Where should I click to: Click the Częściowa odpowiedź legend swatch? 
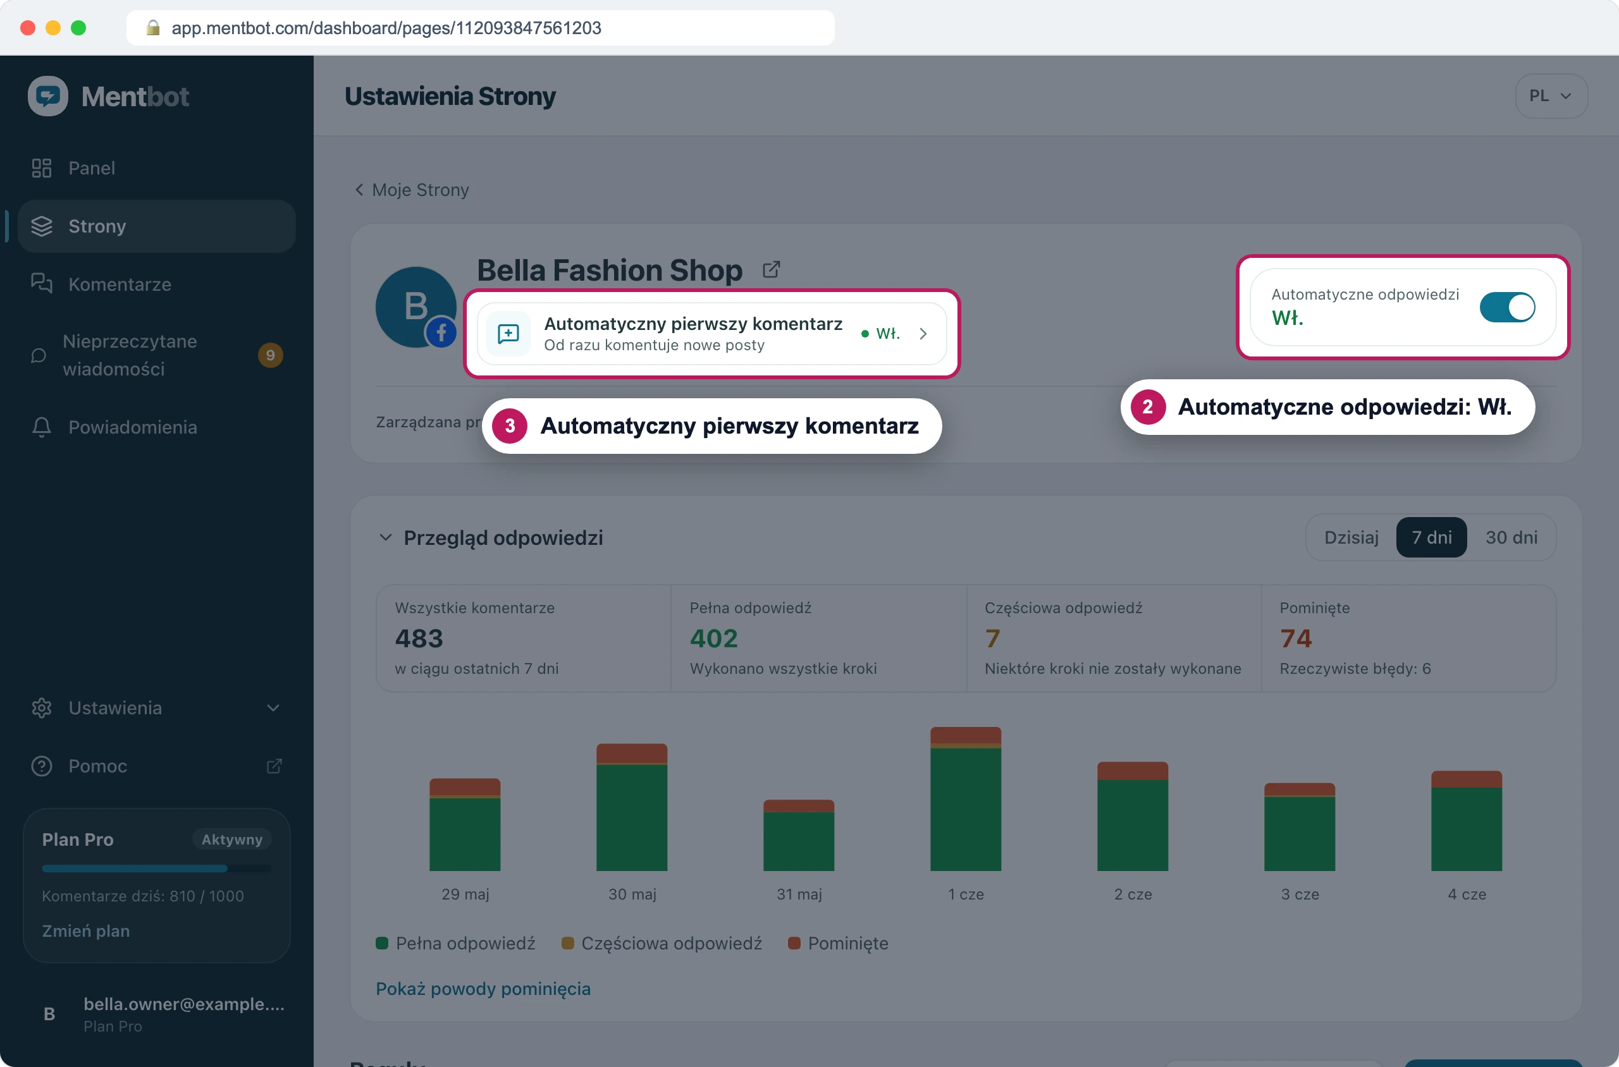click(567, 943)
